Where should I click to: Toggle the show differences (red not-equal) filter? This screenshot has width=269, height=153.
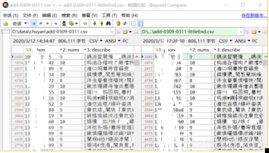click(x=41, y=23)
